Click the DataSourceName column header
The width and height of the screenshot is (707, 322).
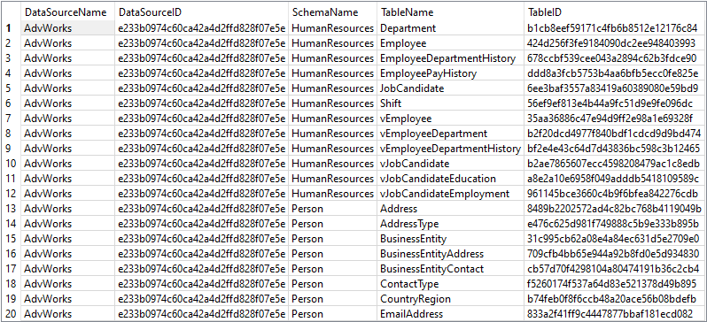[67, 11]
